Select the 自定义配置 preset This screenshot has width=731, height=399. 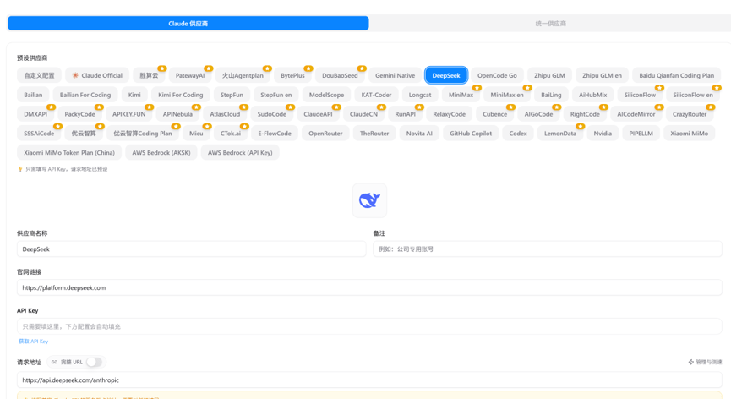39,75
